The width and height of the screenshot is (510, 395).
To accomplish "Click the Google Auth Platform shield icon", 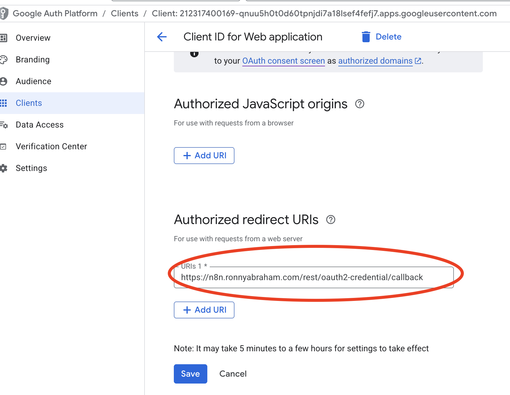I will [4, 14].
